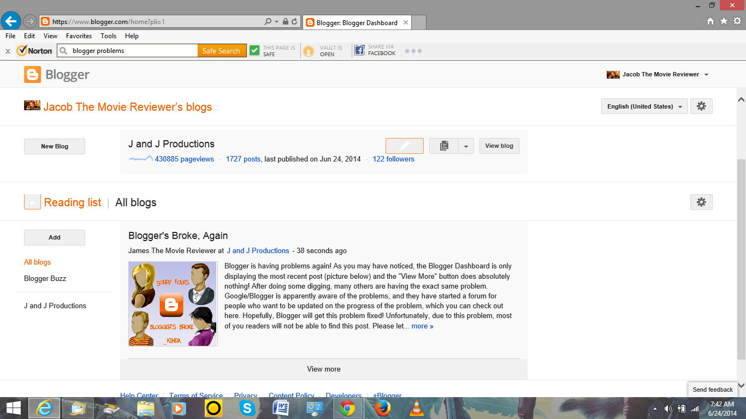Screen dimensions: 746x419
Task: Open Internet Explorer Tools gear icon
Action: [x=737, y=21]
